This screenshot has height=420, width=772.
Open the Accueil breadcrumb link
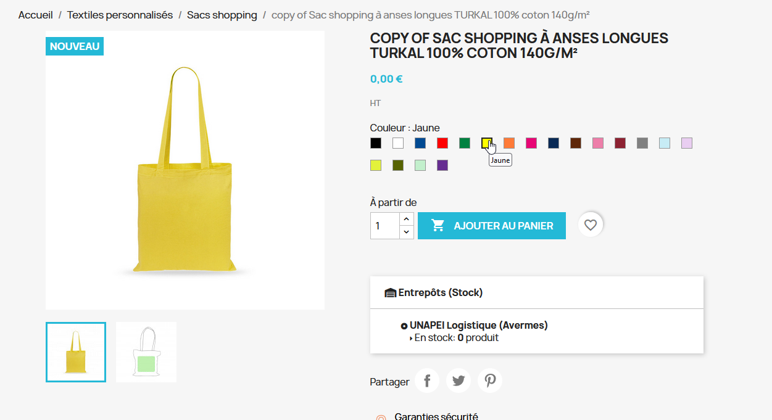point(36,15)
